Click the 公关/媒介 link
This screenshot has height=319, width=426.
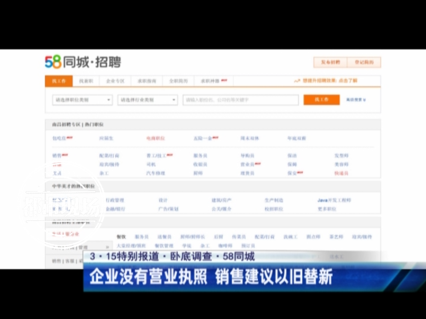click(221, 209)
